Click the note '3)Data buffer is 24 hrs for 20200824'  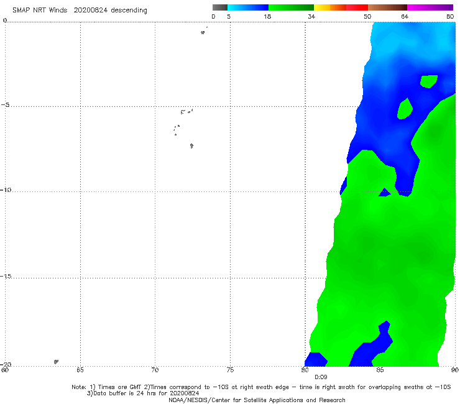coord(143,393)
